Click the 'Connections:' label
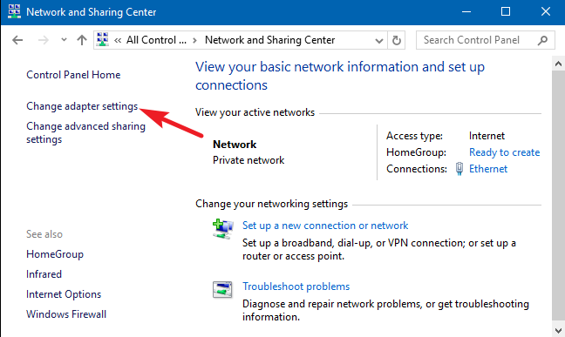The width and height of the screenshot is (565, 337). [417, 169]
